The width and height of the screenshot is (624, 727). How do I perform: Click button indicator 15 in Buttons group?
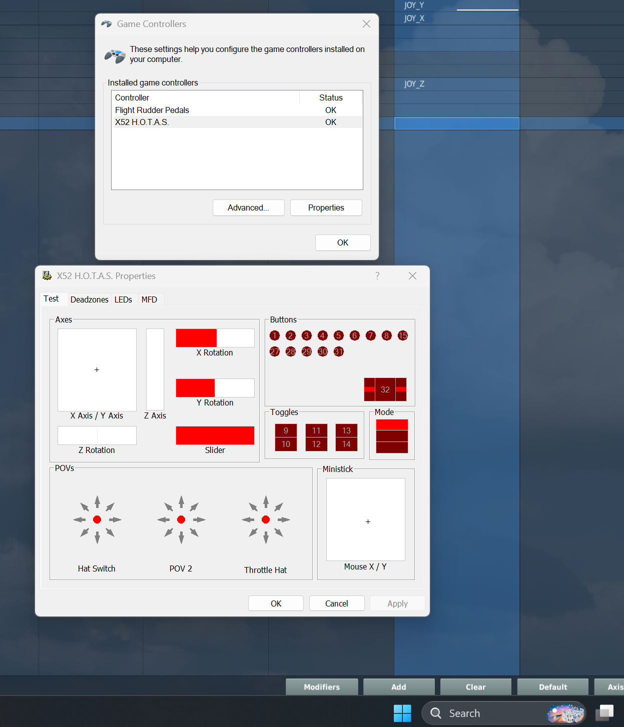point(403,335)
